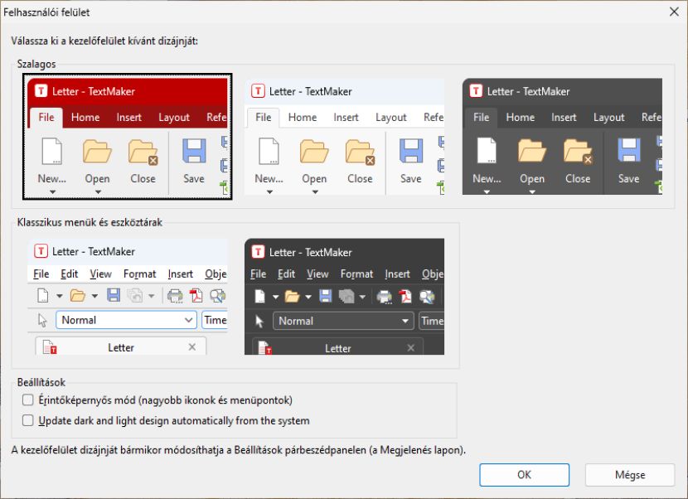Click the Close folder icon in dark ribbon preview
Screen dimensions: 688x499
point(578,152)
